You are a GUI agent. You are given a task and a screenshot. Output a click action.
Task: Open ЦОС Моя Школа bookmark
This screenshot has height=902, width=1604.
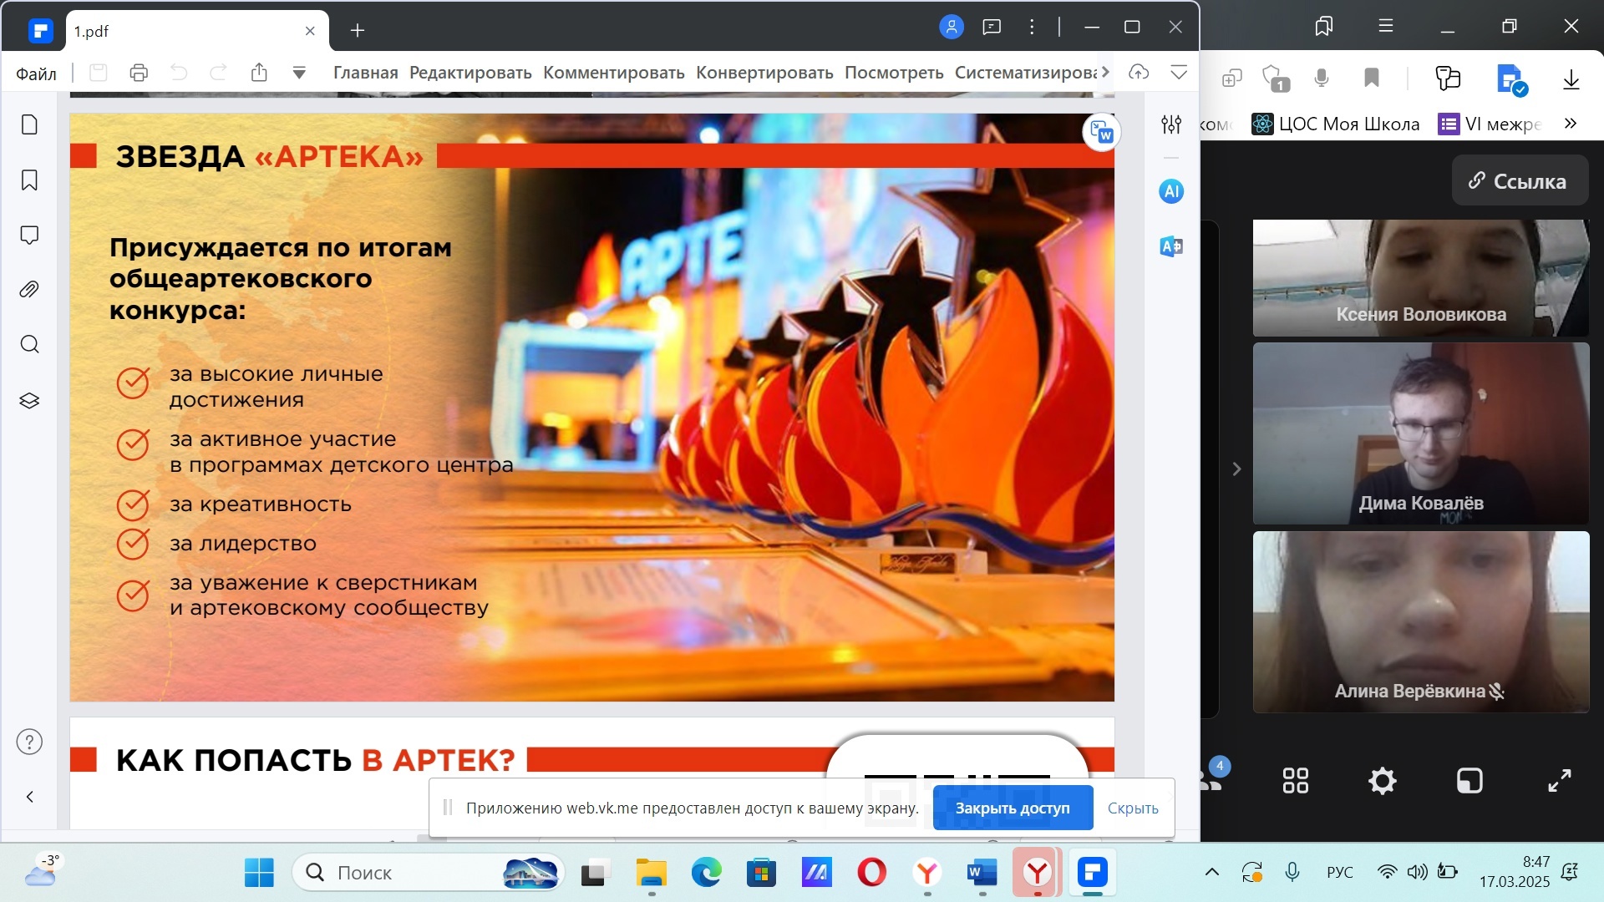click(1336, 124)
